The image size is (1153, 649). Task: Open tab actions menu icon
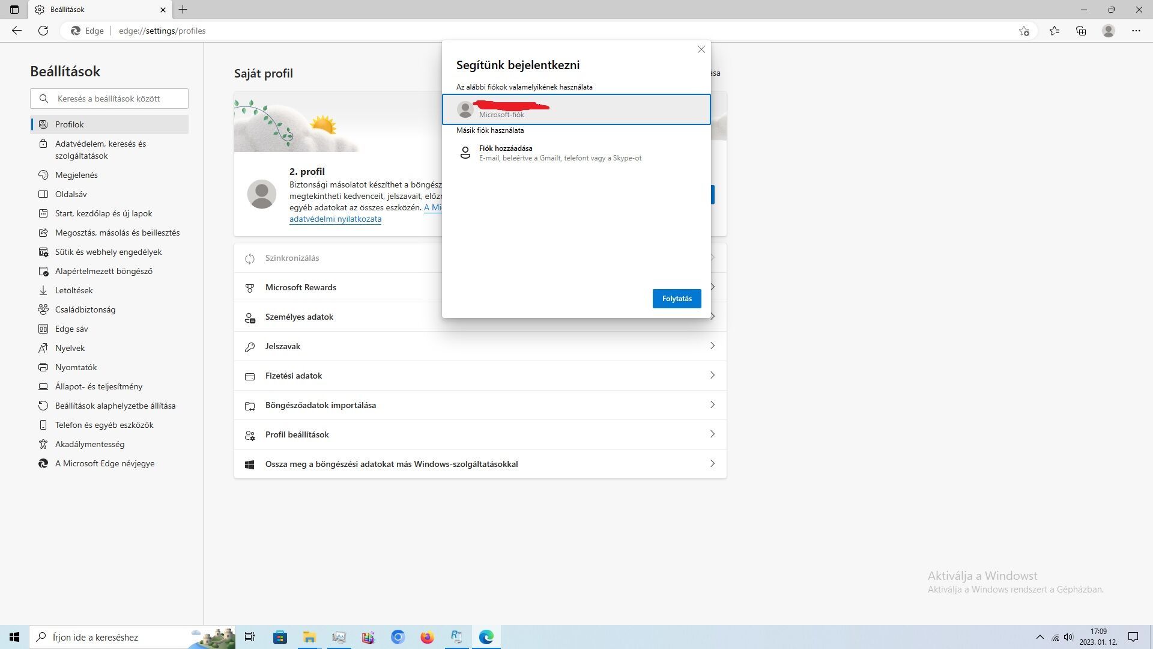click(x=14, y=10)
